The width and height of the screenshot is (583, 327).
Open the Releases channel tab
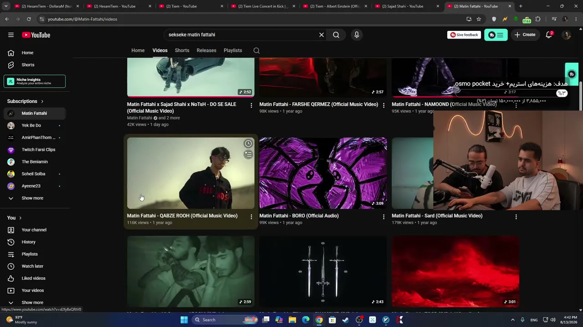[206, 50]
